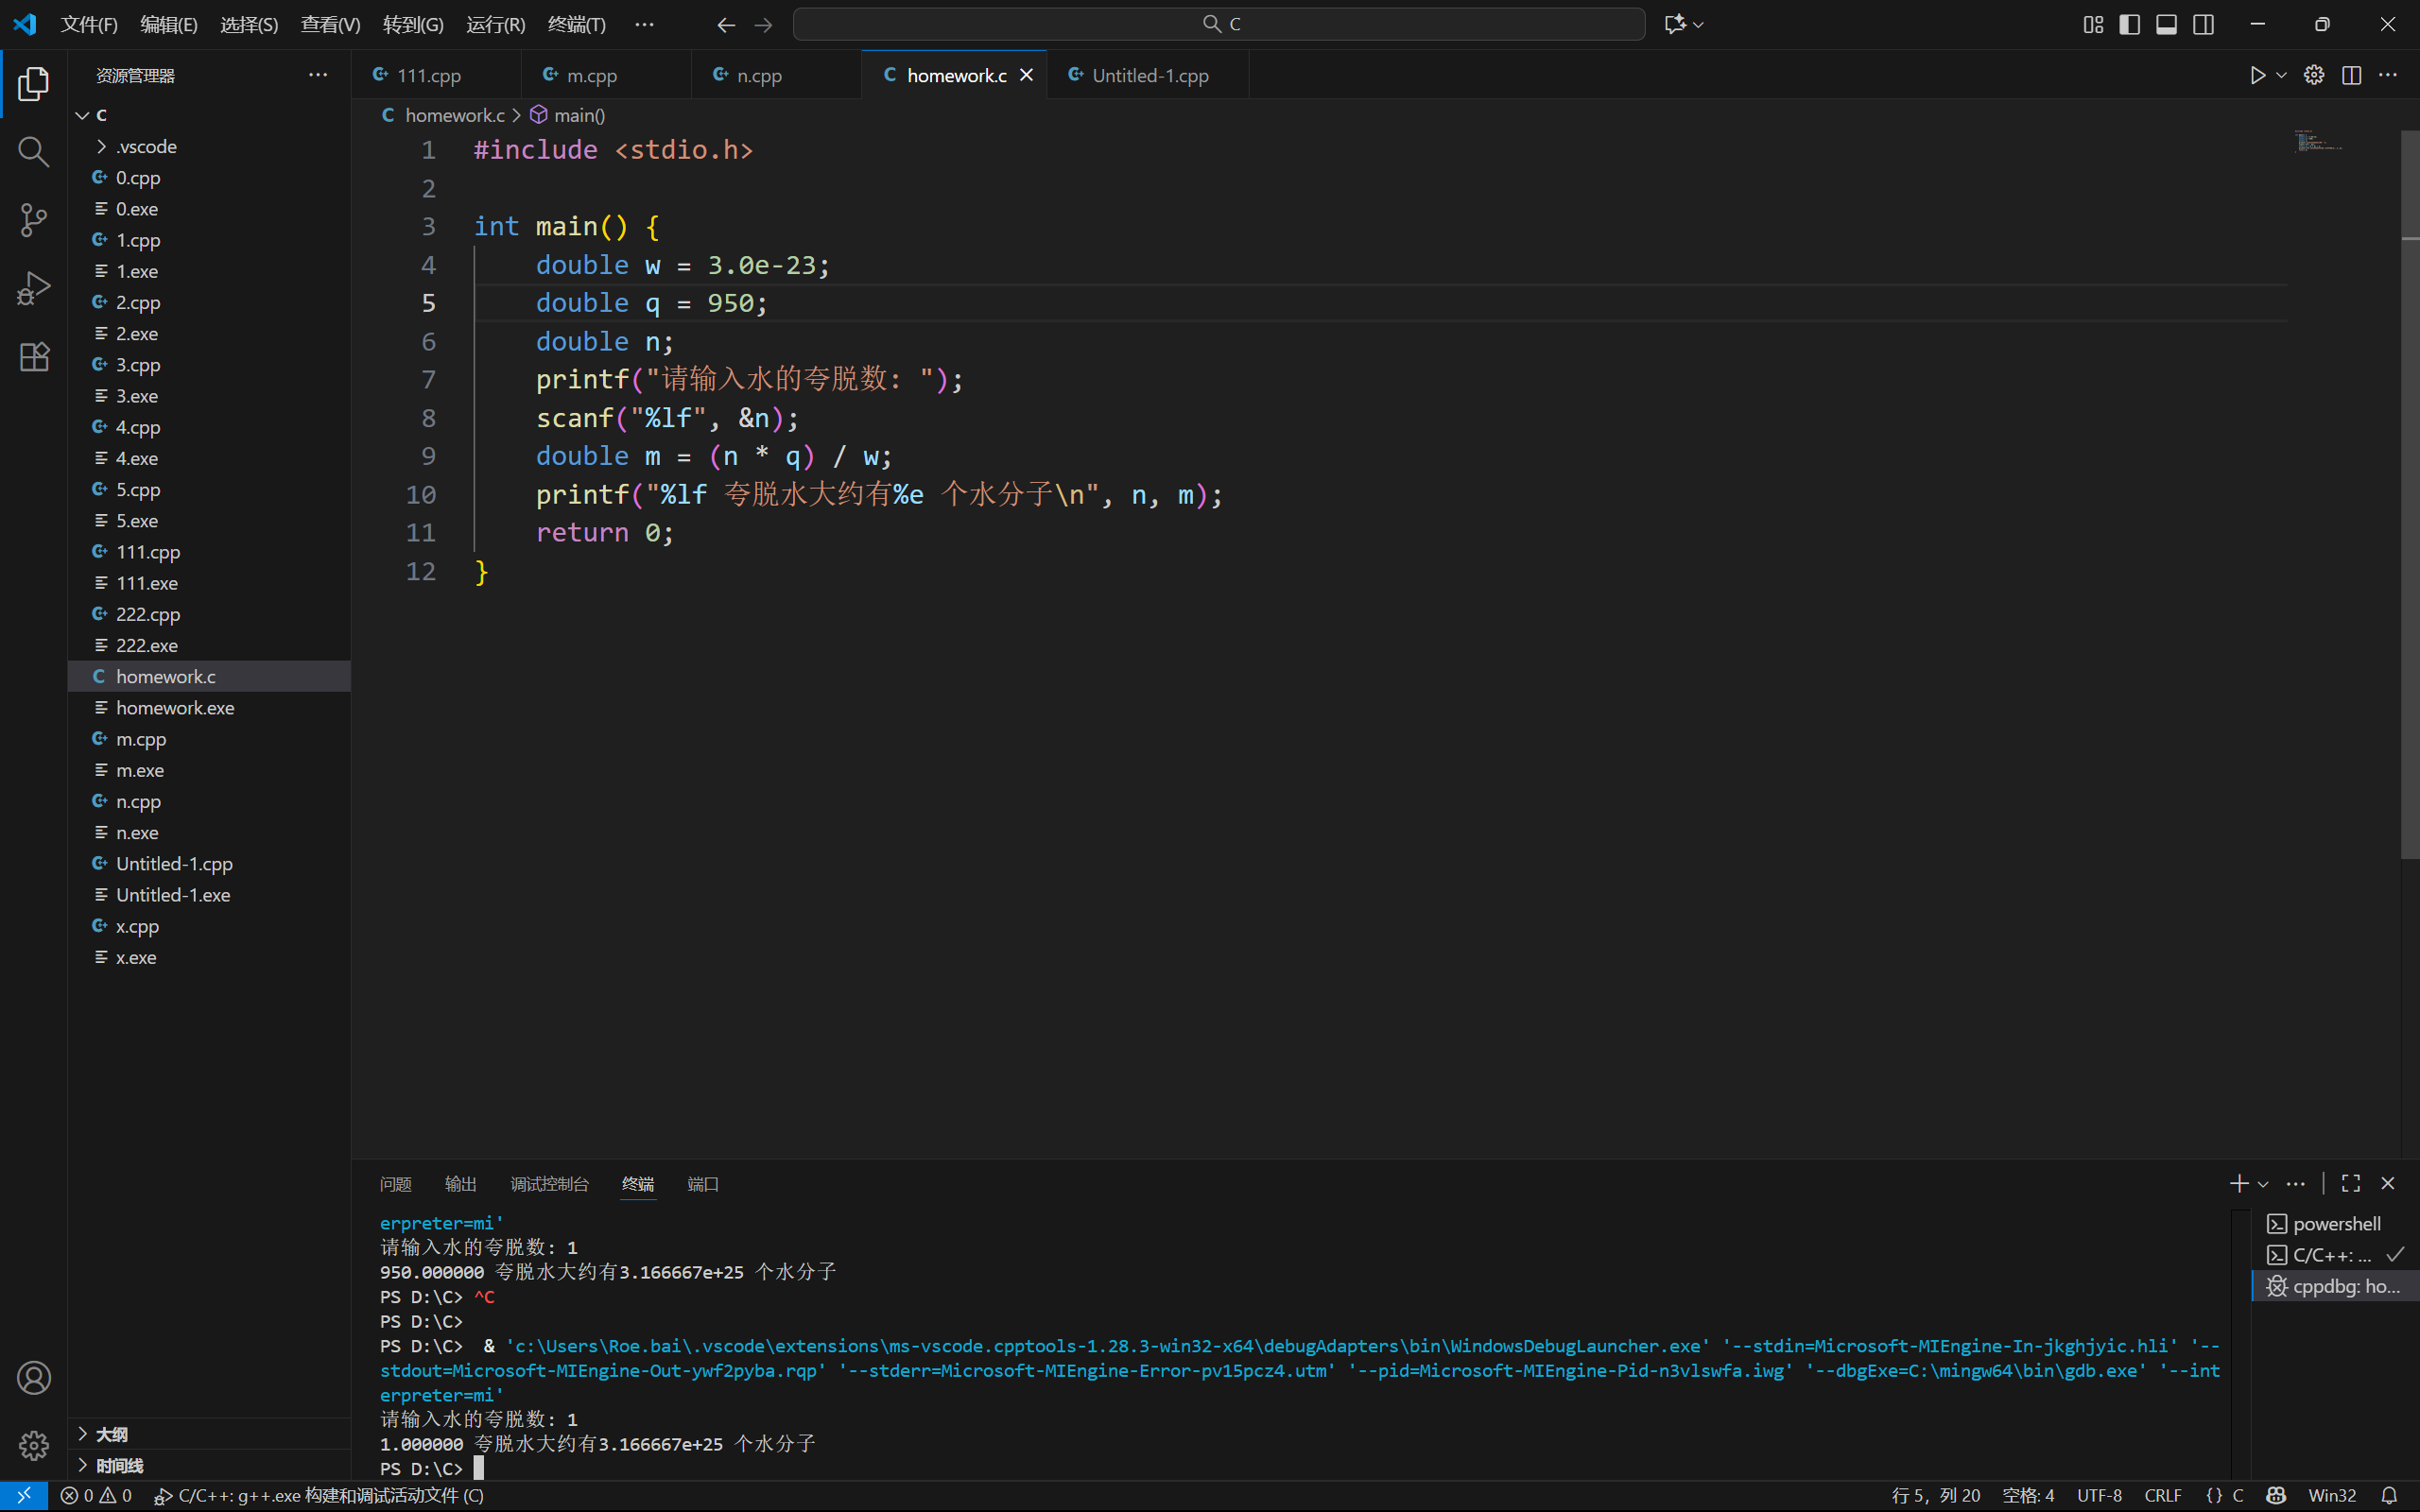Click the notifications bell in status bar
This screenshot has width=2420, height=1512.
2389,1495
